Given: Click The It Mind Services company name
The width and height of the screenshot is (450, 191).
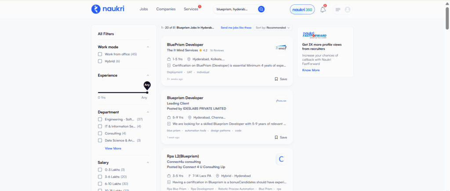Looking at the screenshot, I should coord(182,50).
